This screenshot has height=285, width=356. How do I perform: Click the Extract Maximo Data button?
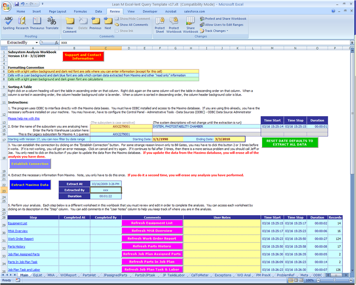click(x=30, y=185)
